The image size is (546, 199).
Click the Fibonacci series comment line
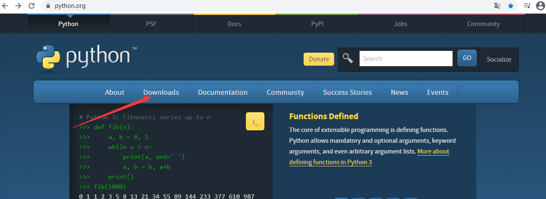[x=145, y=117]
